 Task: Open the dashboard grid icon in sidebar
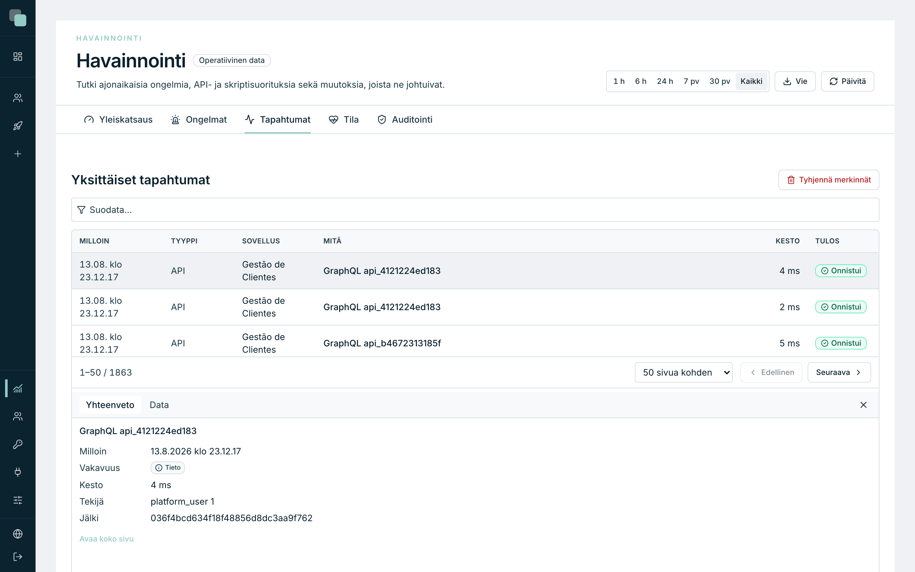pos(18,57)
